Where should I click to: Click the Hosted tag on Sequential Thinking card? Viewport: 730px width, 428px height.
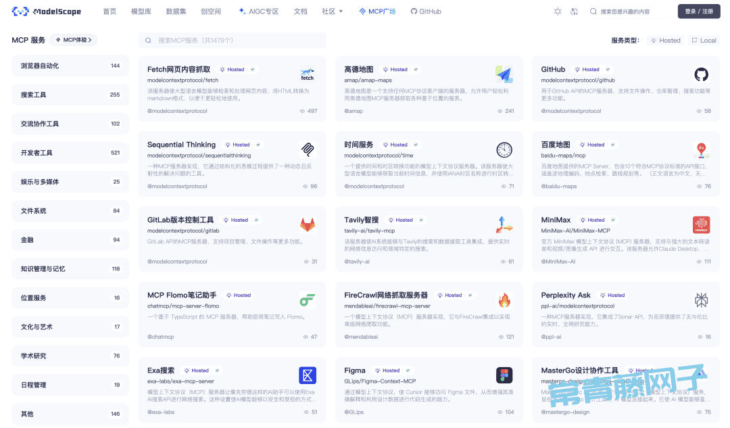point(237,145)
